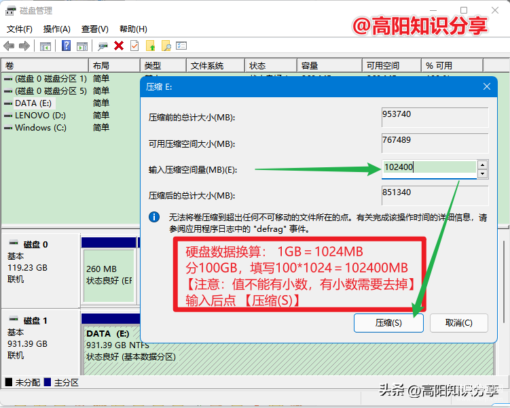This screenshot has height=408, width=510.
Task: Click the checkmark properties toolbar icon
Action: coord(134,46)
